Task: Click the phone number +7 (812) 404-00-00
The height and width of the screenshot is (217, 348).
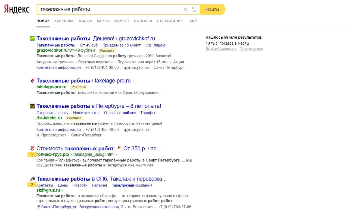Action: point(102,67)
